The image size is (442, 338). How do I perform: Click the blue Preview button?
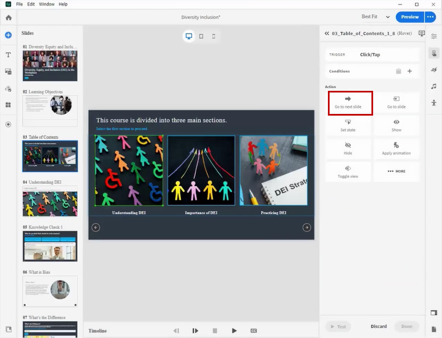[x=410, y=17]
